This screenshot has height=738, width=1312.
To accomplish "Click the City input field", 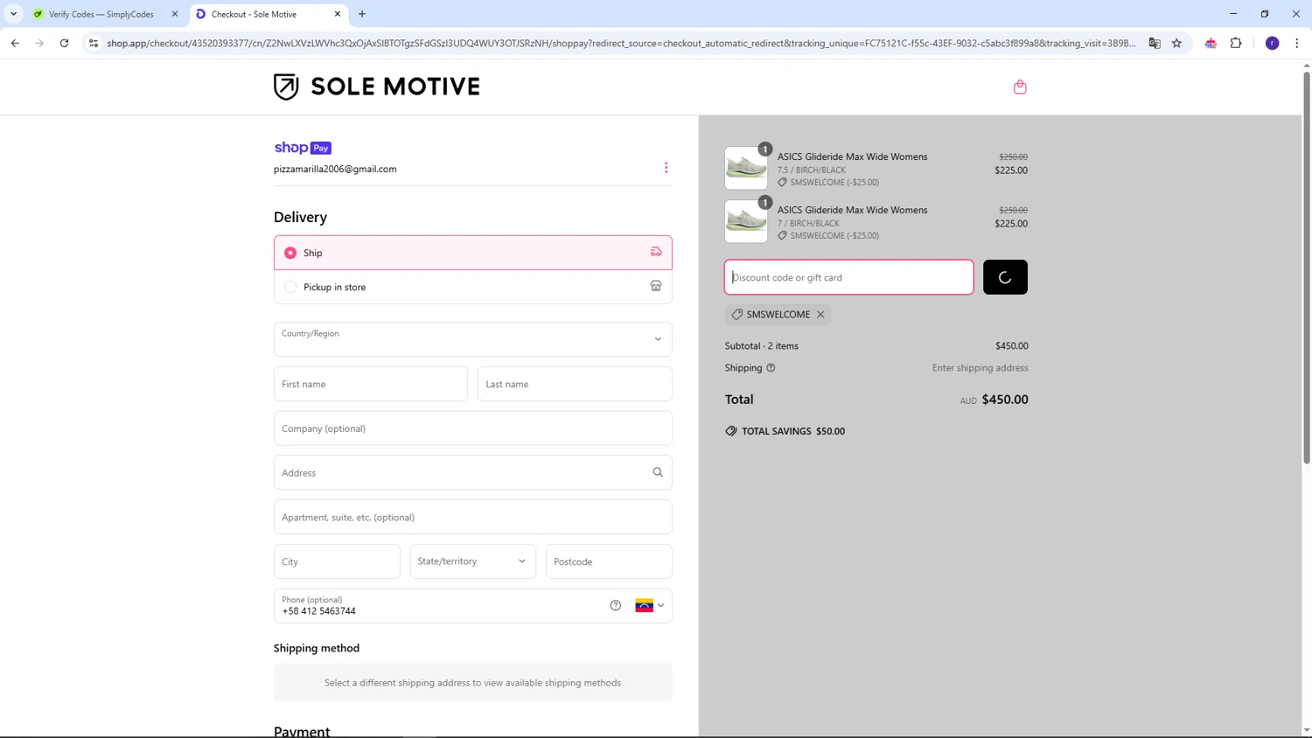I will tap(337, 561).
